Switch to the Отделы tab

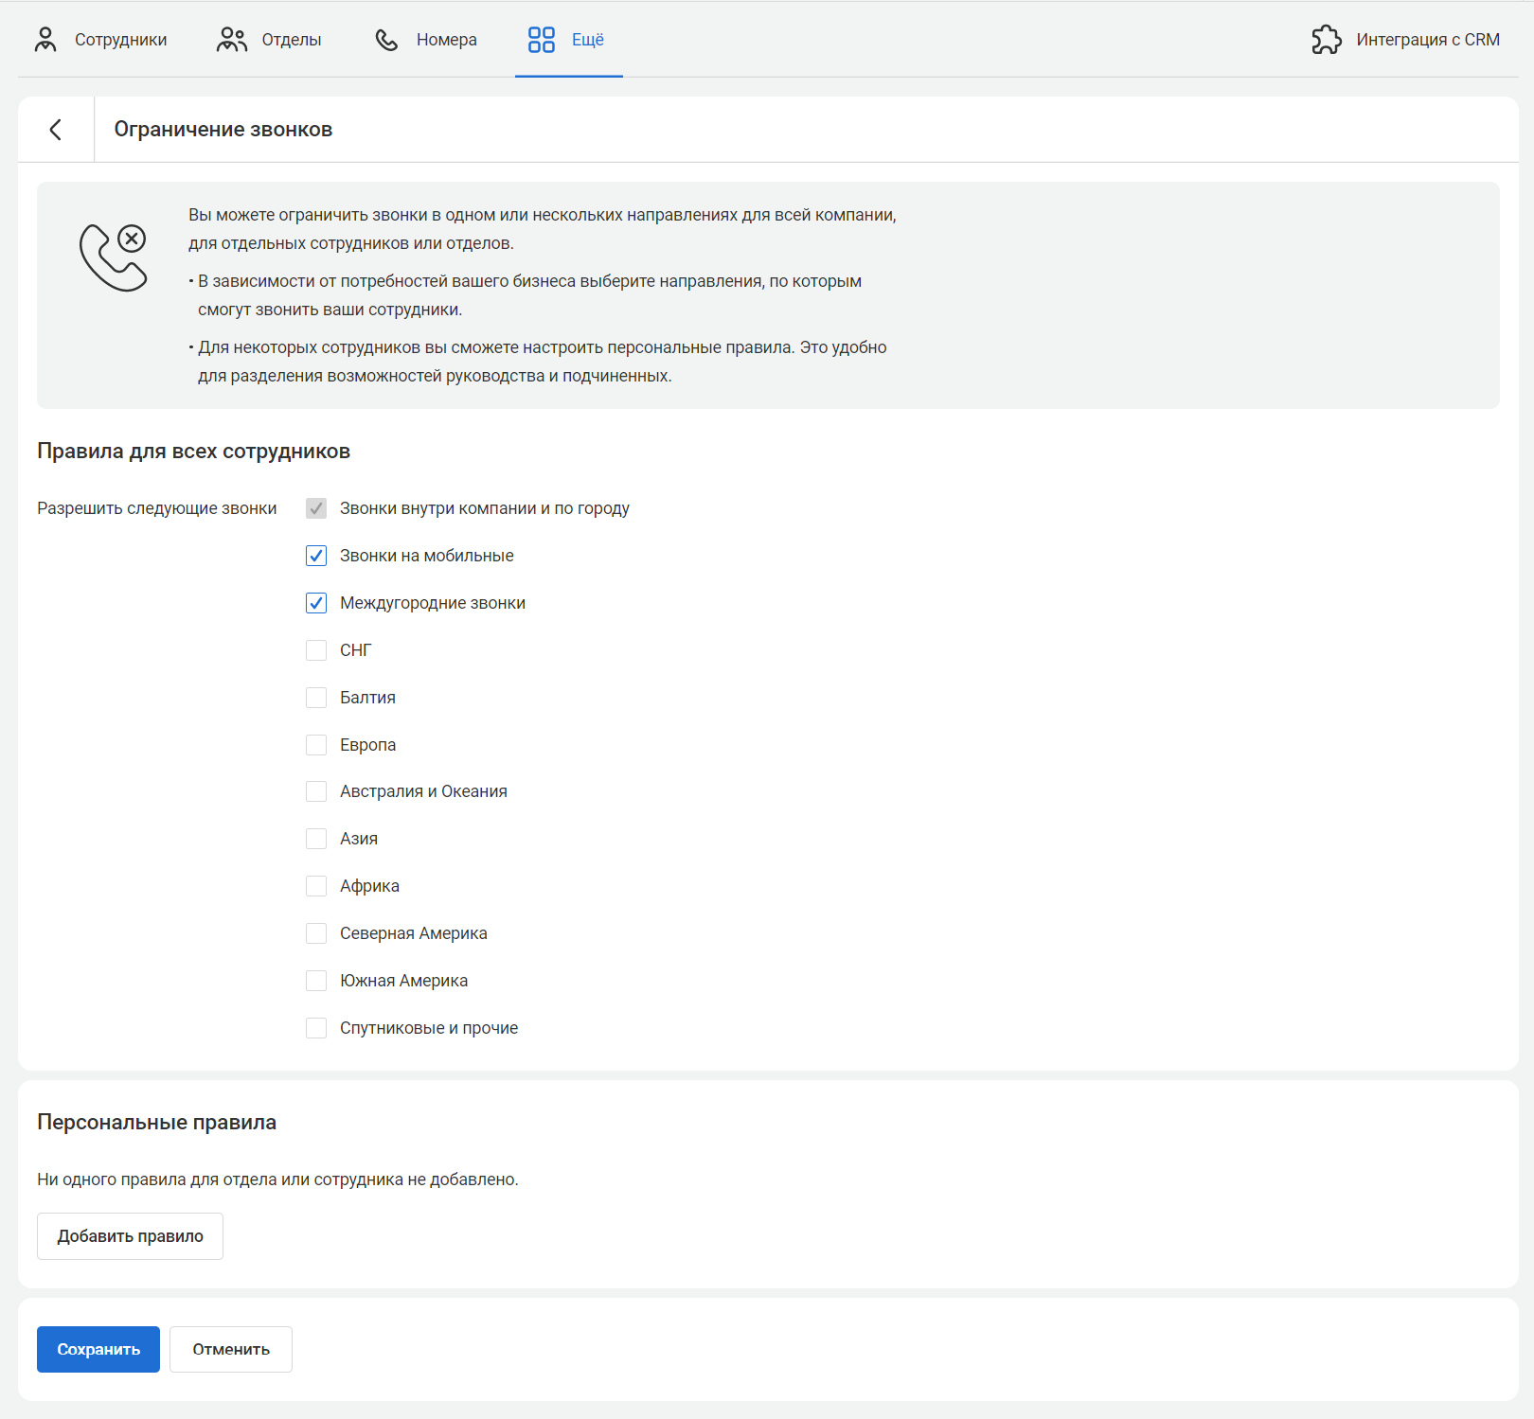coord(291,40)
